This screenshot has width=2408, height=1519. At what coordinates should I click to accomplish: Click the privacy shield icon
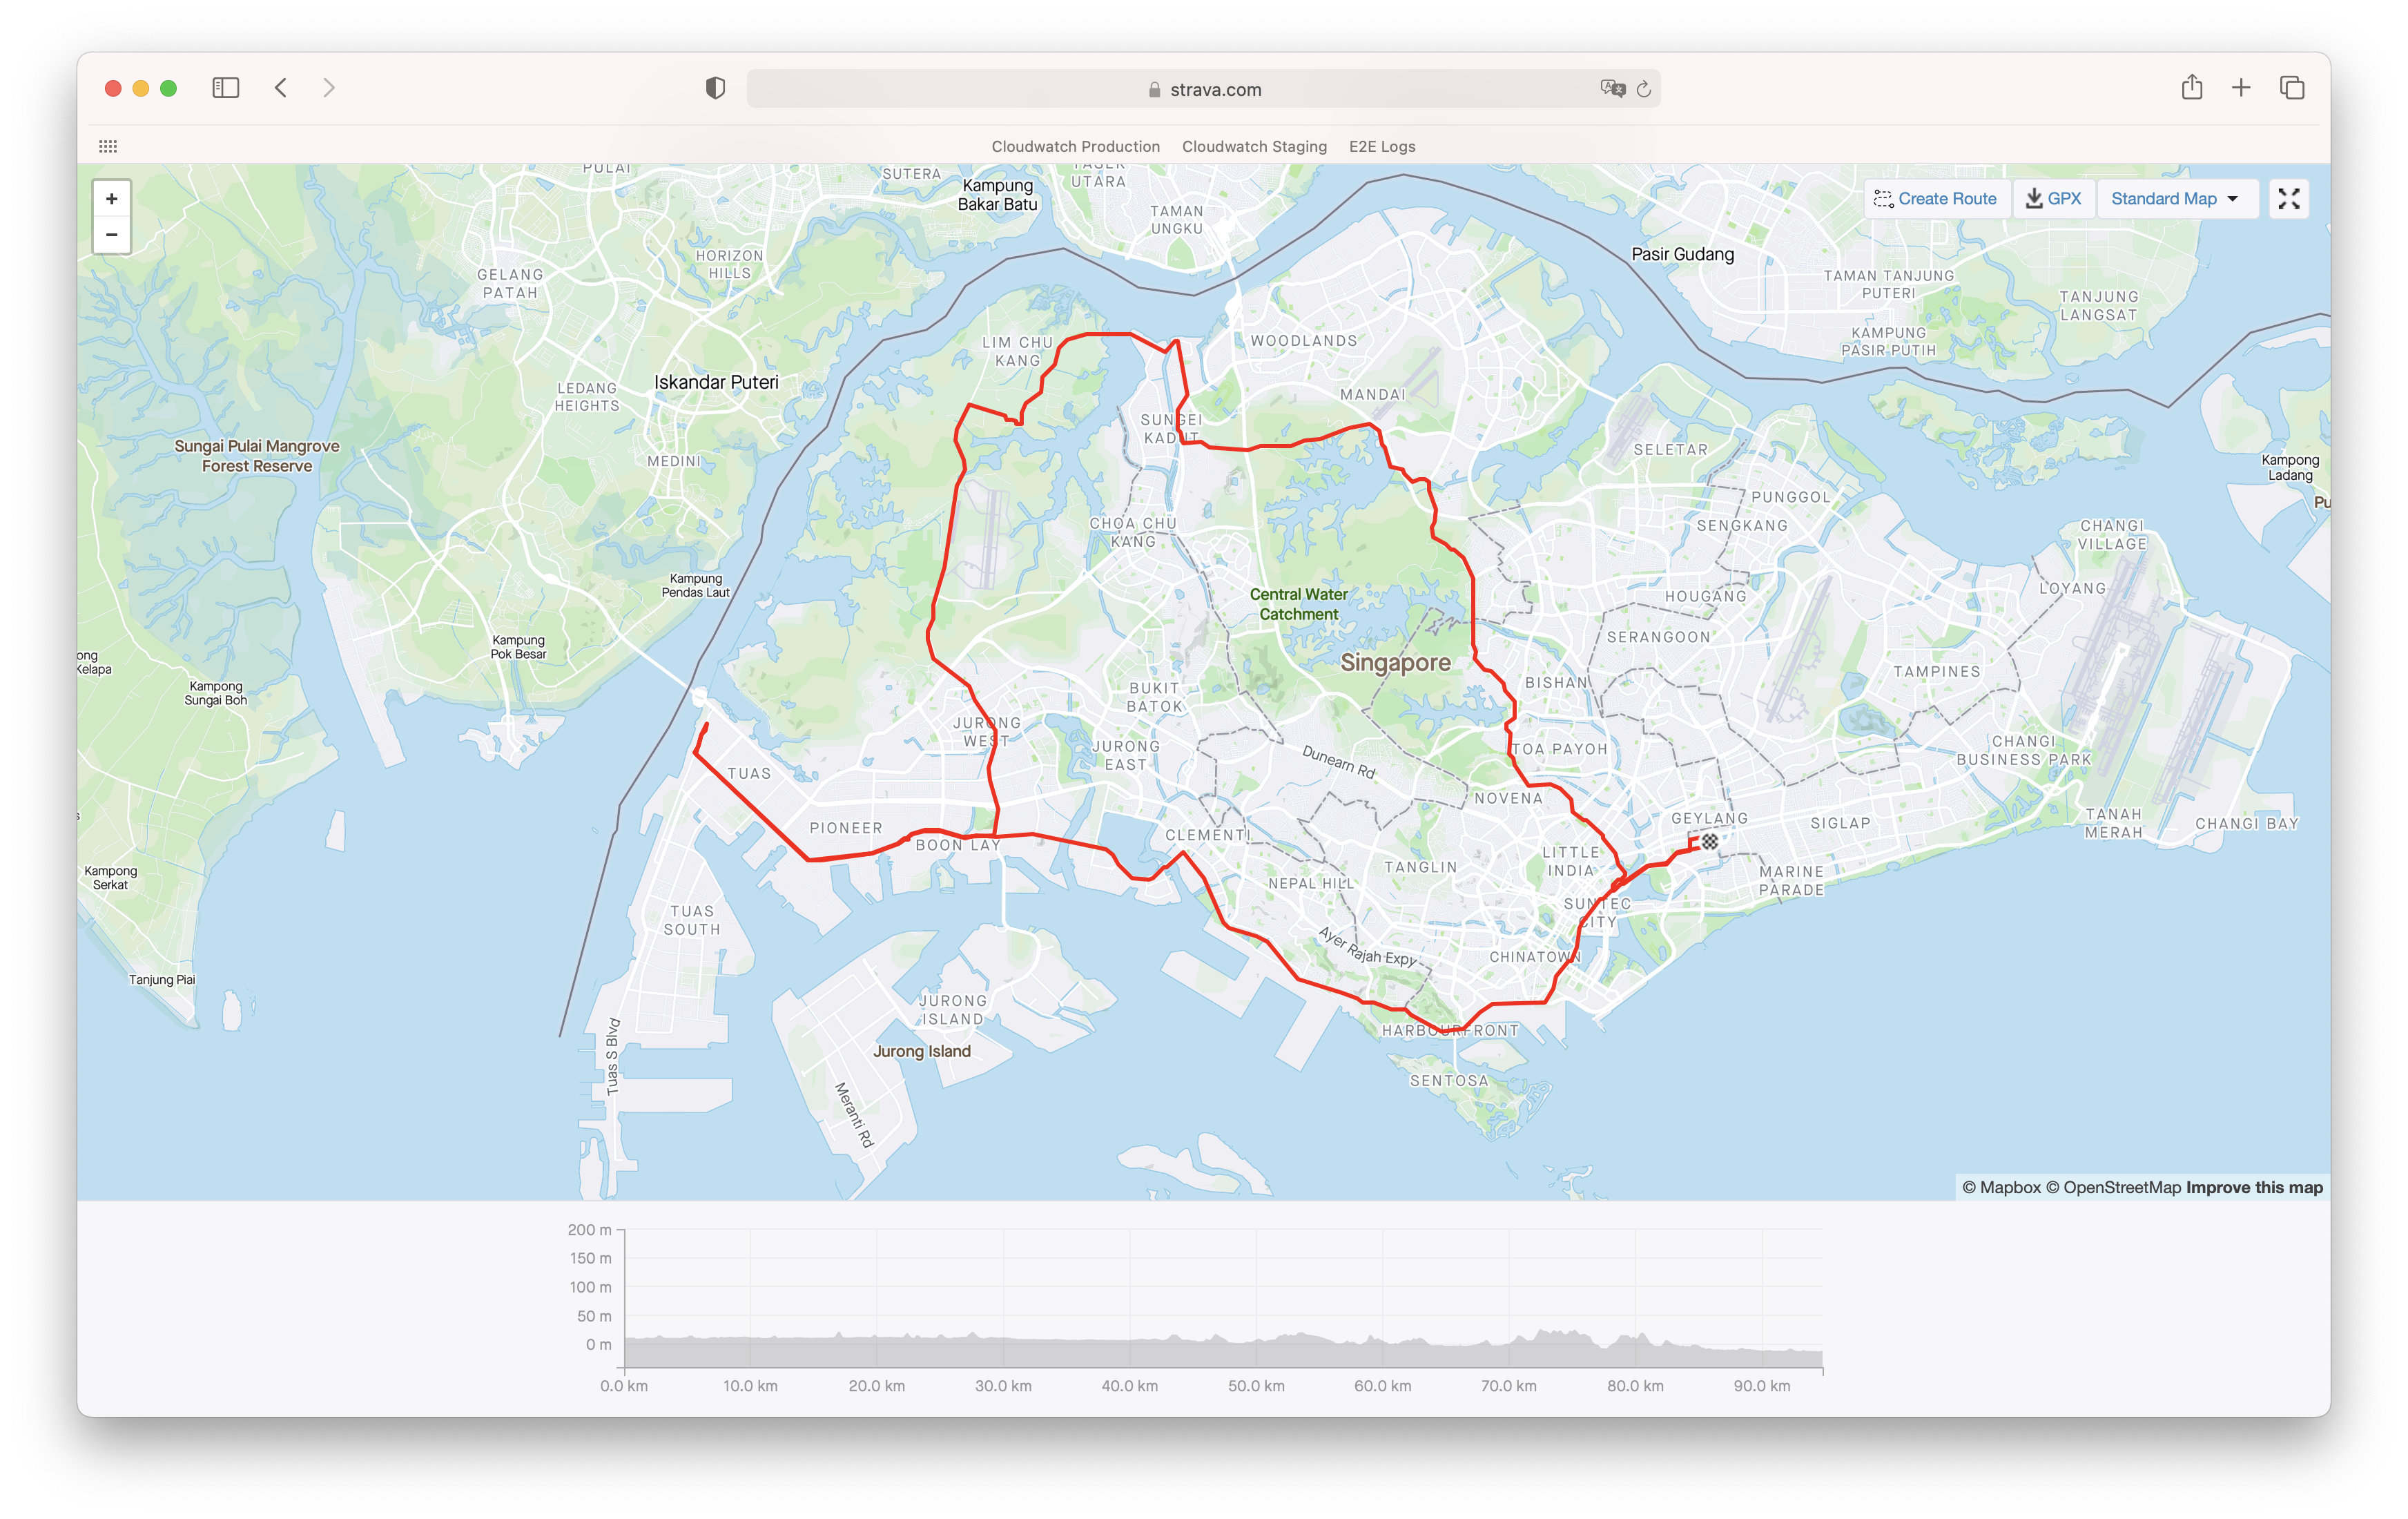pyautogui.click(x=715, y=88)
